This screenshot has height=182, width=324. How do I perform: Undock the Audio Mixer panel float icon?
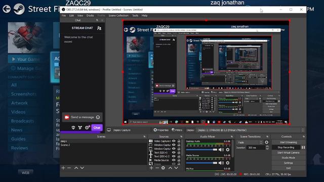pos(232,136)
